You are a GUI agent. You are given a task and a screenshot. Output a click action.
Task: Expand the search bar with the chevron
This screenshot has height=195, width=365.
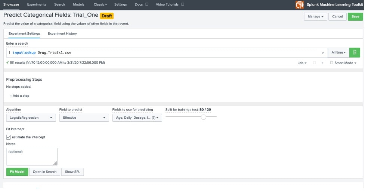323,53
